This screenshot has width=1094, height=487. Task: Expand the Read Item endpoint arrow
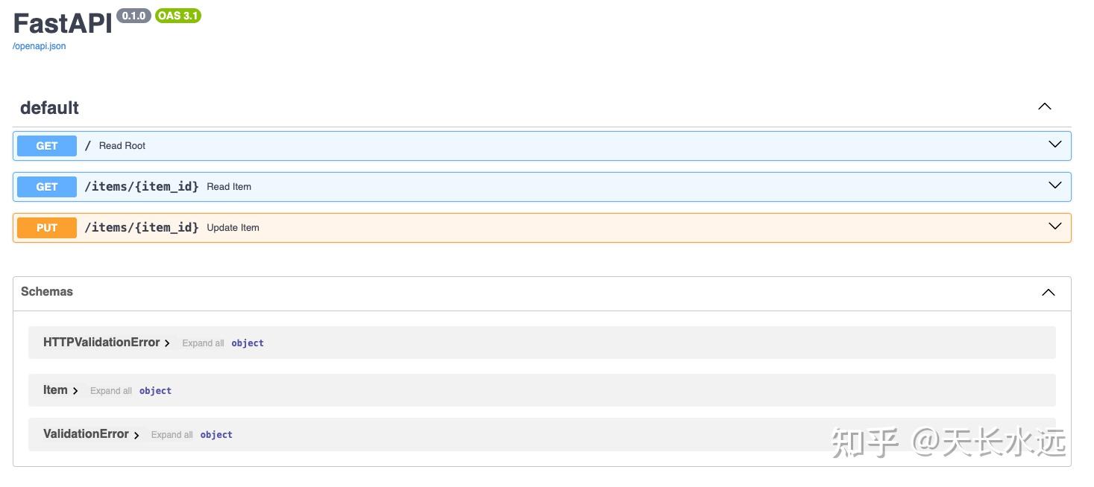point(1054,185)
